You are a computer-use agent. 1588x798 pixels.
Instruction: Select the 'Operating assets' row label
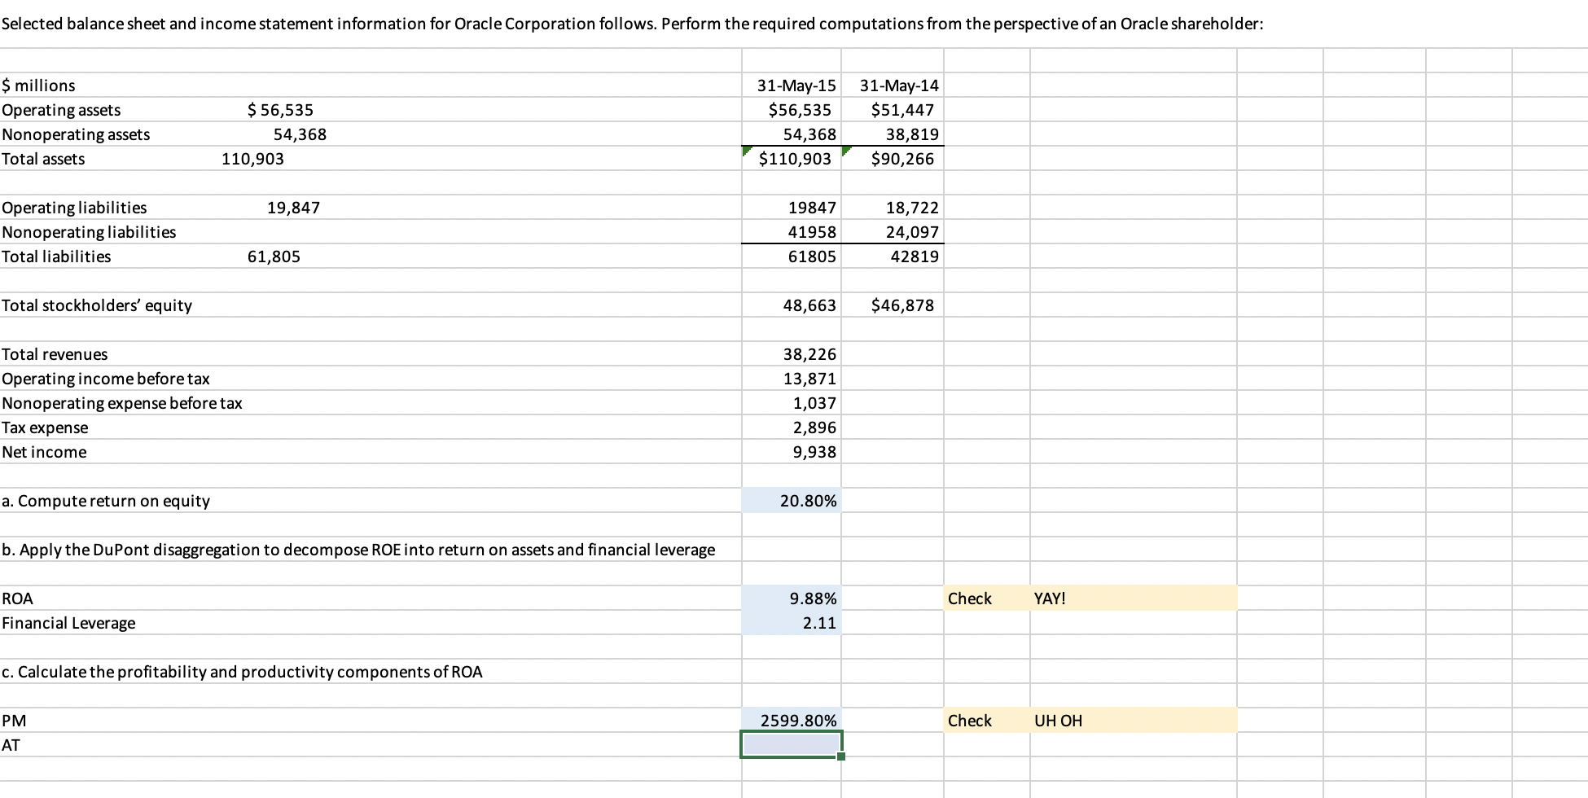(61, 109)
